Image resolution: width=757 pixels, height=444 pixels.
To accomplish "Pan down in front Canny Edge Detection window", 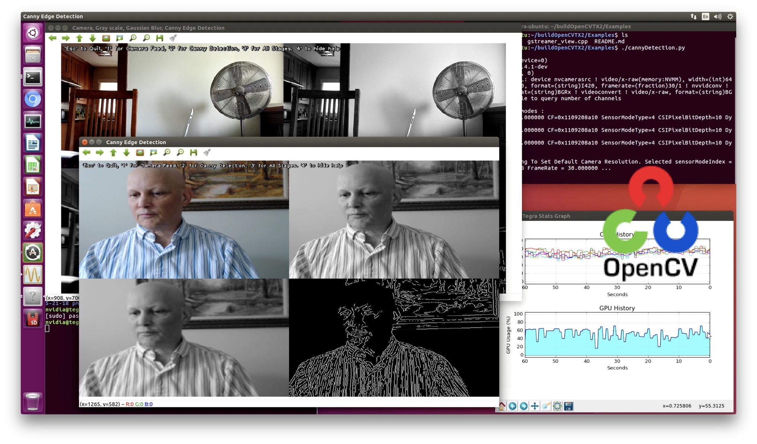I will [x=127, y=152].
